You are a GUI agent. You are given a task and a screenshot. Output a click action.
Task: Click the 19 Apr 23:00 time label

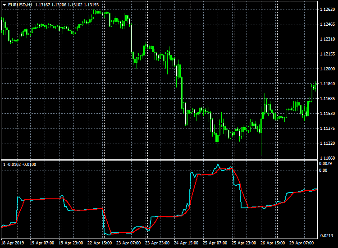(71, 243)
